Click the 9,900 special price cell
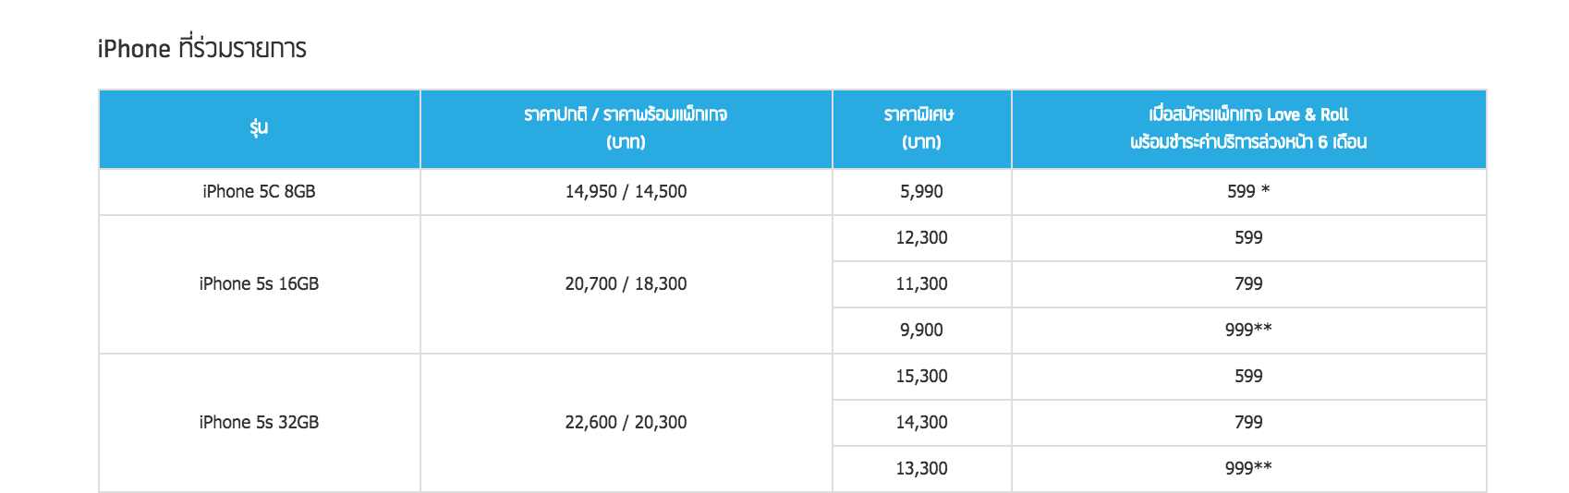Screen dimensions: 1569x493 tap(921, 331)
